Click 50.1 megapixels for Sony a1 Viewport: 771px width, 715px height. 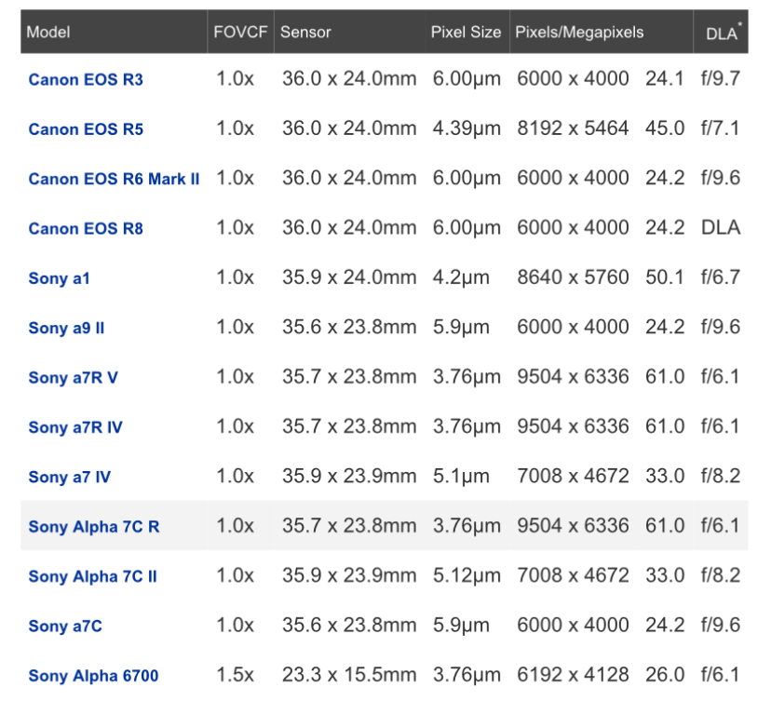[665, 277]
